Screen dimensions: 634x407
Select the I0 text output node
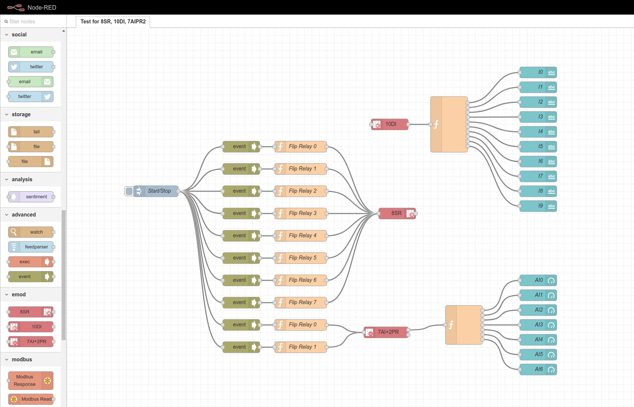click(x=538, y=72)
